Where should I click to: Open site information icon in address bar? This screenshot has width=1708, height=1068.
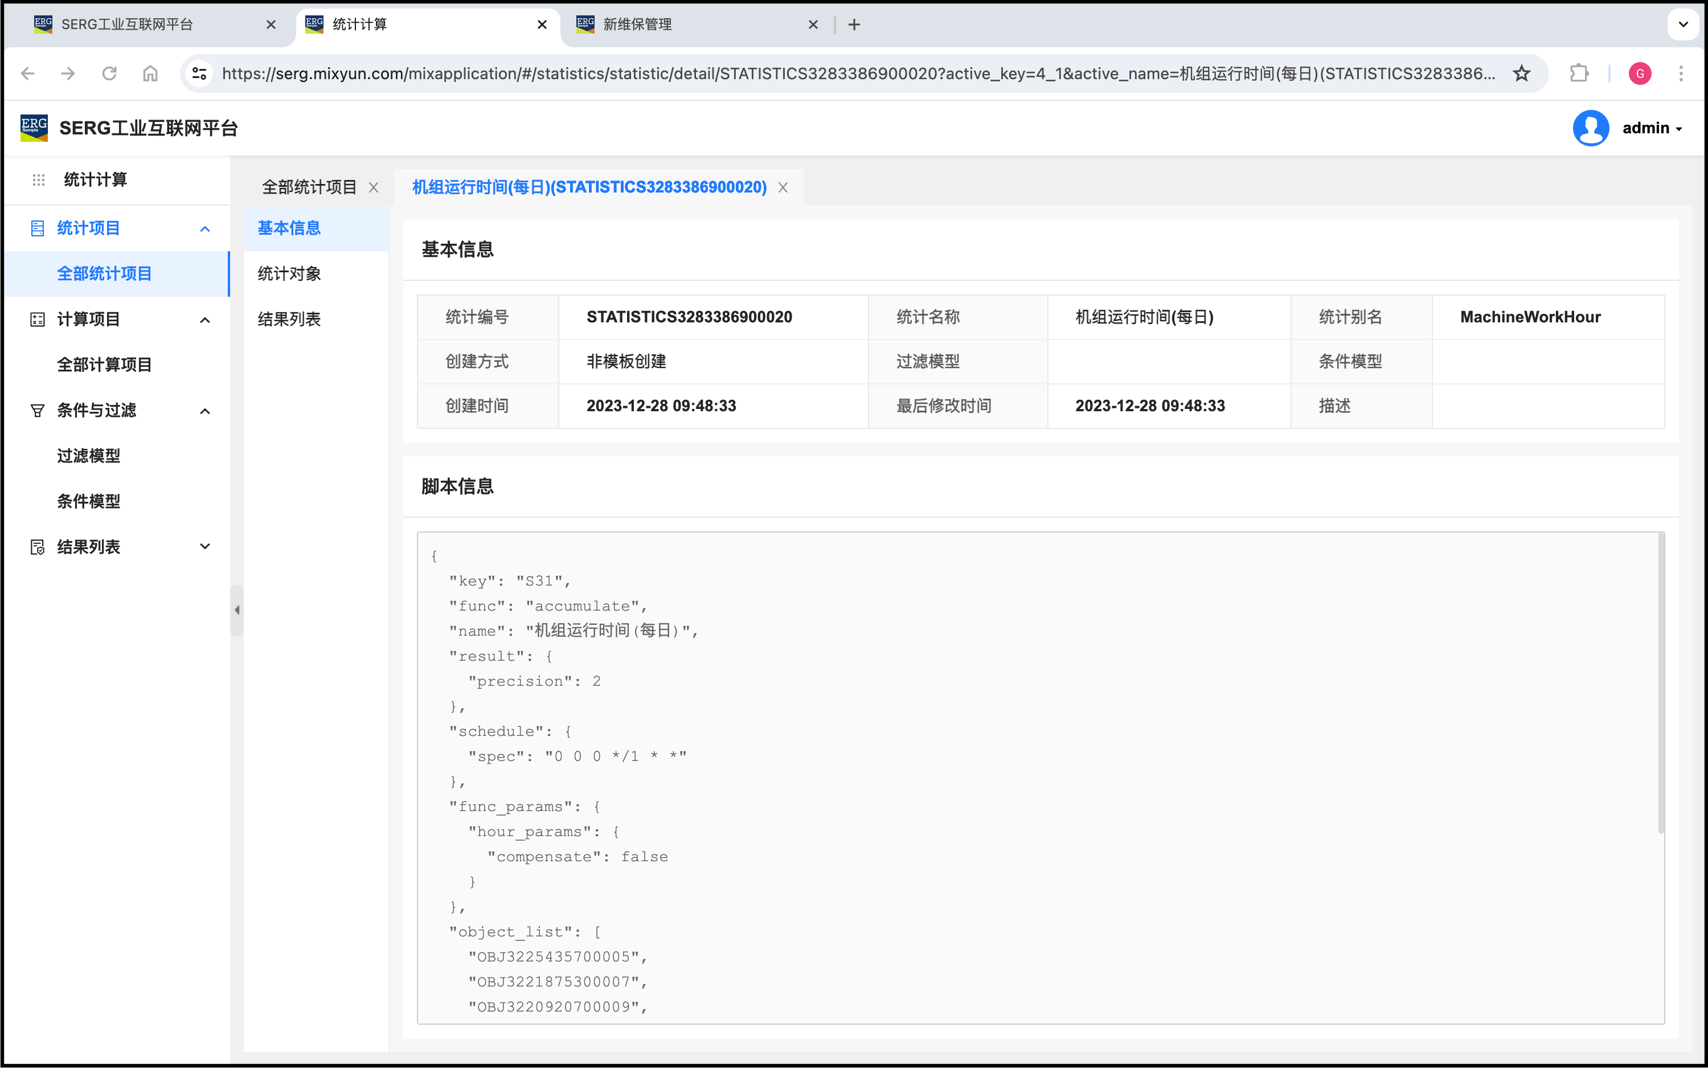(200, 73)
